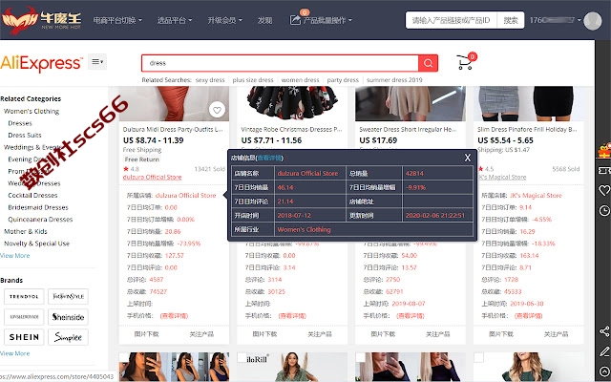
Task: Open the 电商平台切换 dropdown menu
Action: tap(117, 20)
